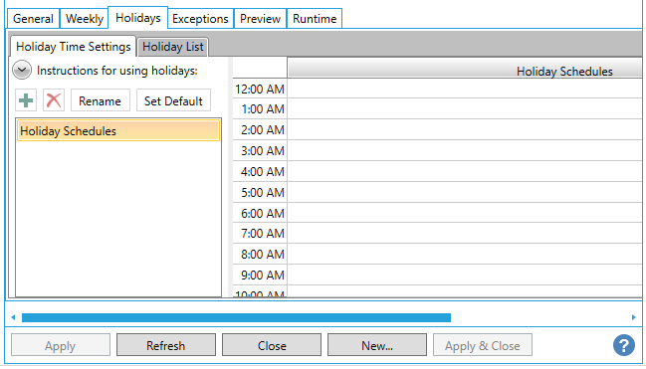The width and height of the screenshot is (646, 369).
Task: Click the left scroll arrow on the horizontal scrollbar
Action: [13, 317]
